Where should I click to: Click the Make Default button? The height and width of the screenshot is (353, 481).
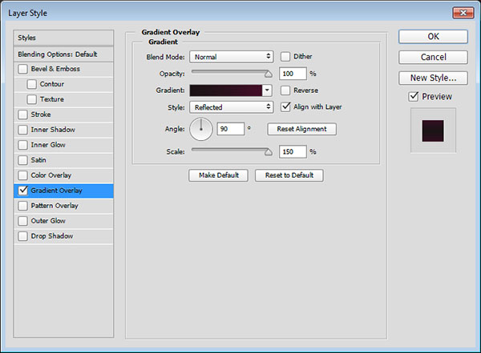point(219,175)
